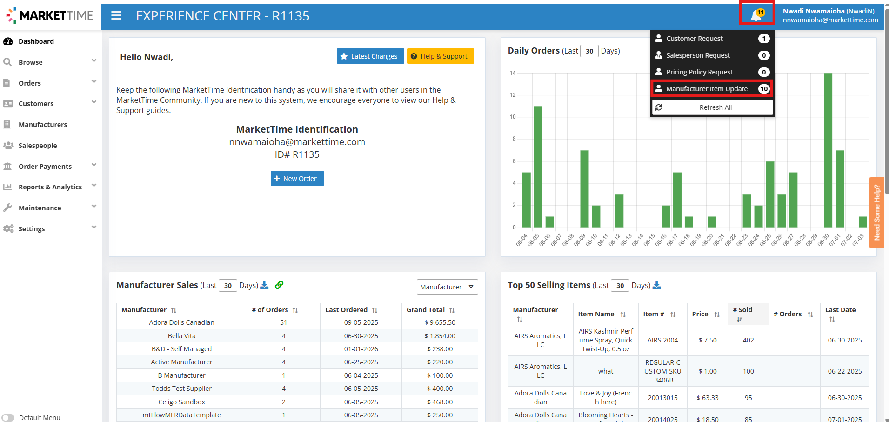Expand the Reports & Analytics chevron

[94, 185]
